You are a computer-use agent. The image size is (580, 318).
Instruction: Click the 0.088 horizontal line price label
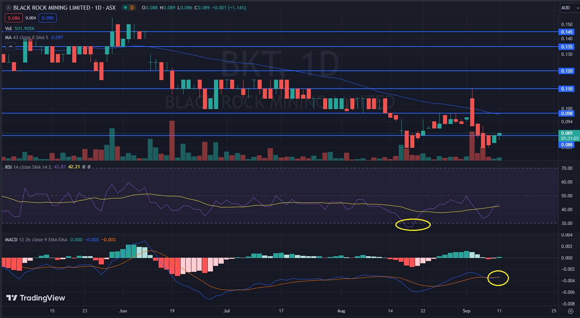567,145
